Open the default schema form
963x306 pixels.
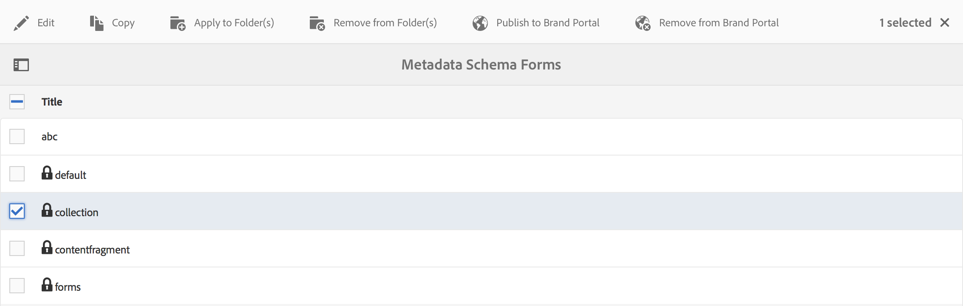71,175
